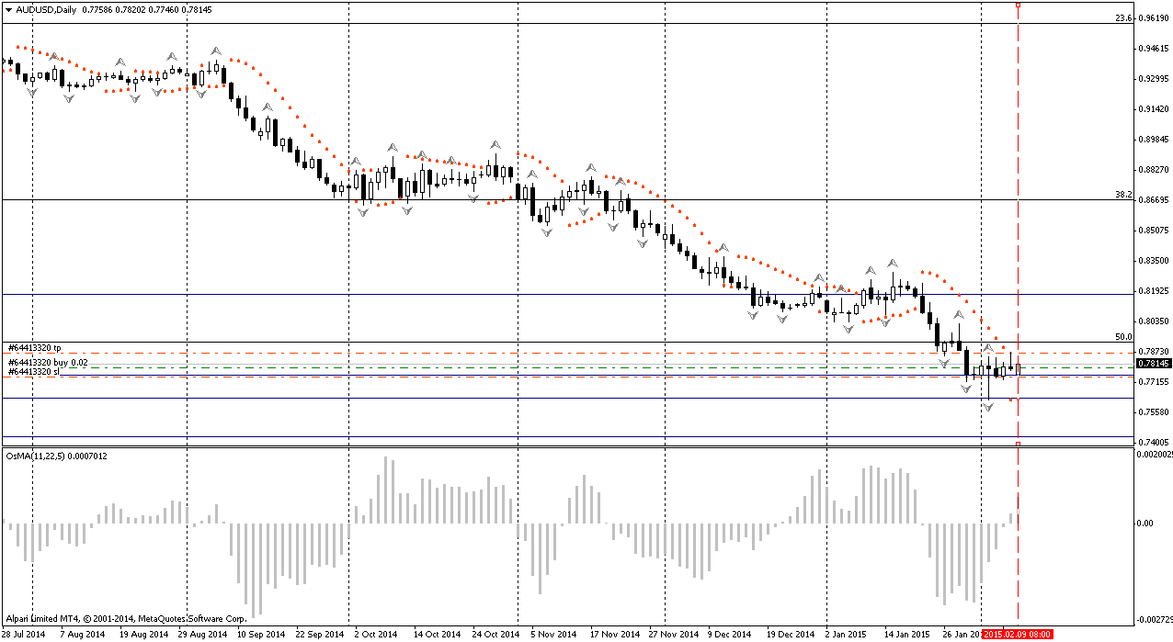The image size is (1173, 642).
Task: Click the Alpari Limited MT4 copyright text
Action: point(126,620)
